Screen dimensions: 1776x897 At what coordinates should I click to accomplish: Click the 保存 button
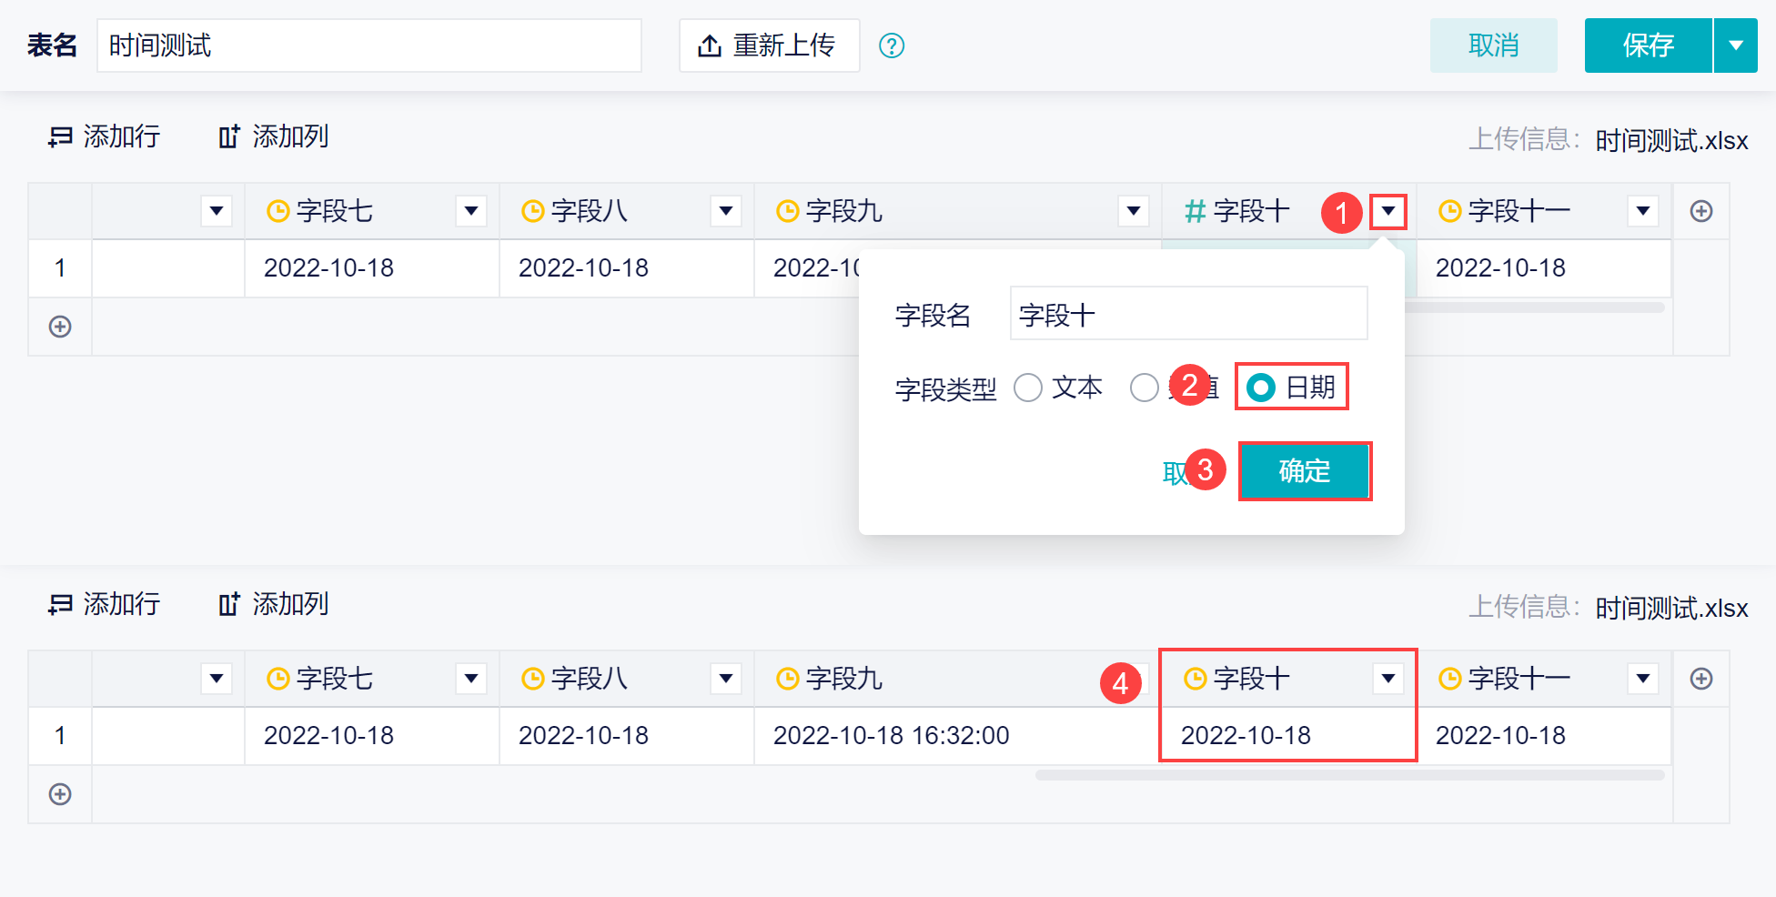1648,45
